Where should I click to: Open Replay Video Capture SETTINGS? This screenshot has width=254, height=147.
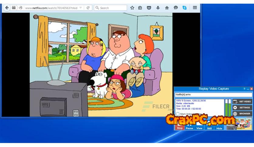[242, 108]
